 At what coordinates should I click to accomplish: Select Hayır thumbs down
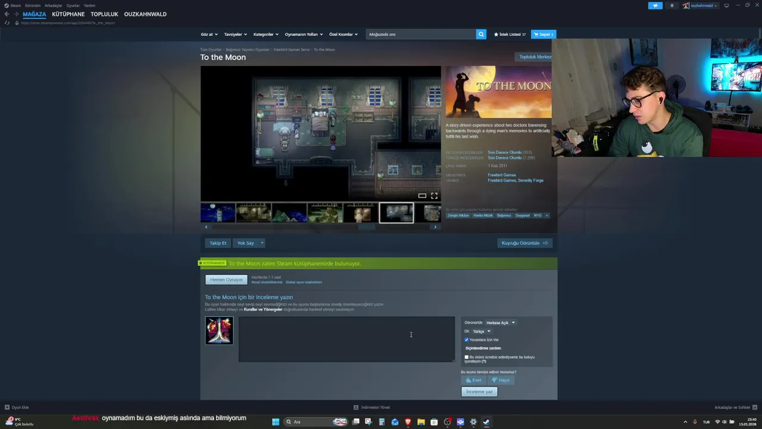tap(500, 380)
